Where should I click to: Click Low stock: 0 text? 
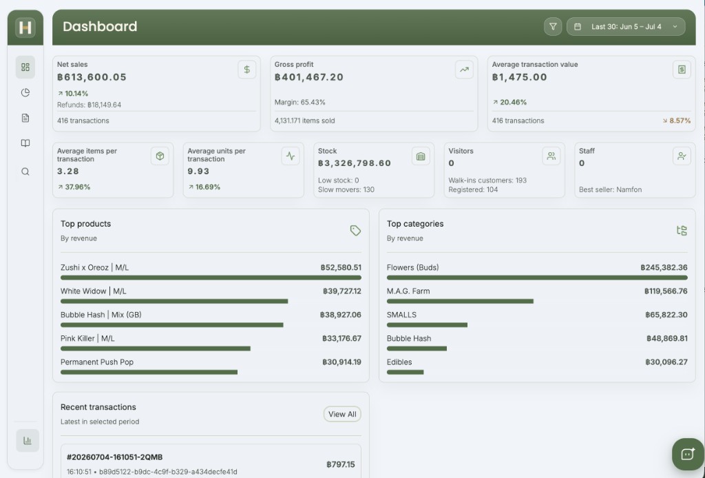(338, 180)
